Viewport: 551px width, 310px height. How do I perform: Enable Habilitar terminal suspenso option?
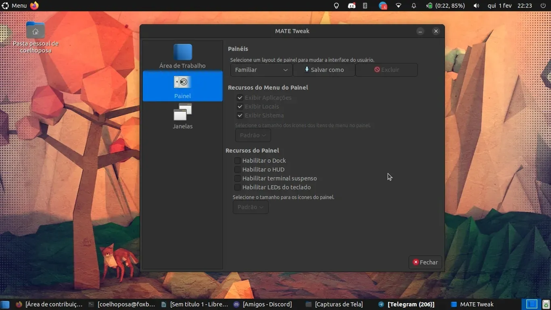click(x=238, y=178)
